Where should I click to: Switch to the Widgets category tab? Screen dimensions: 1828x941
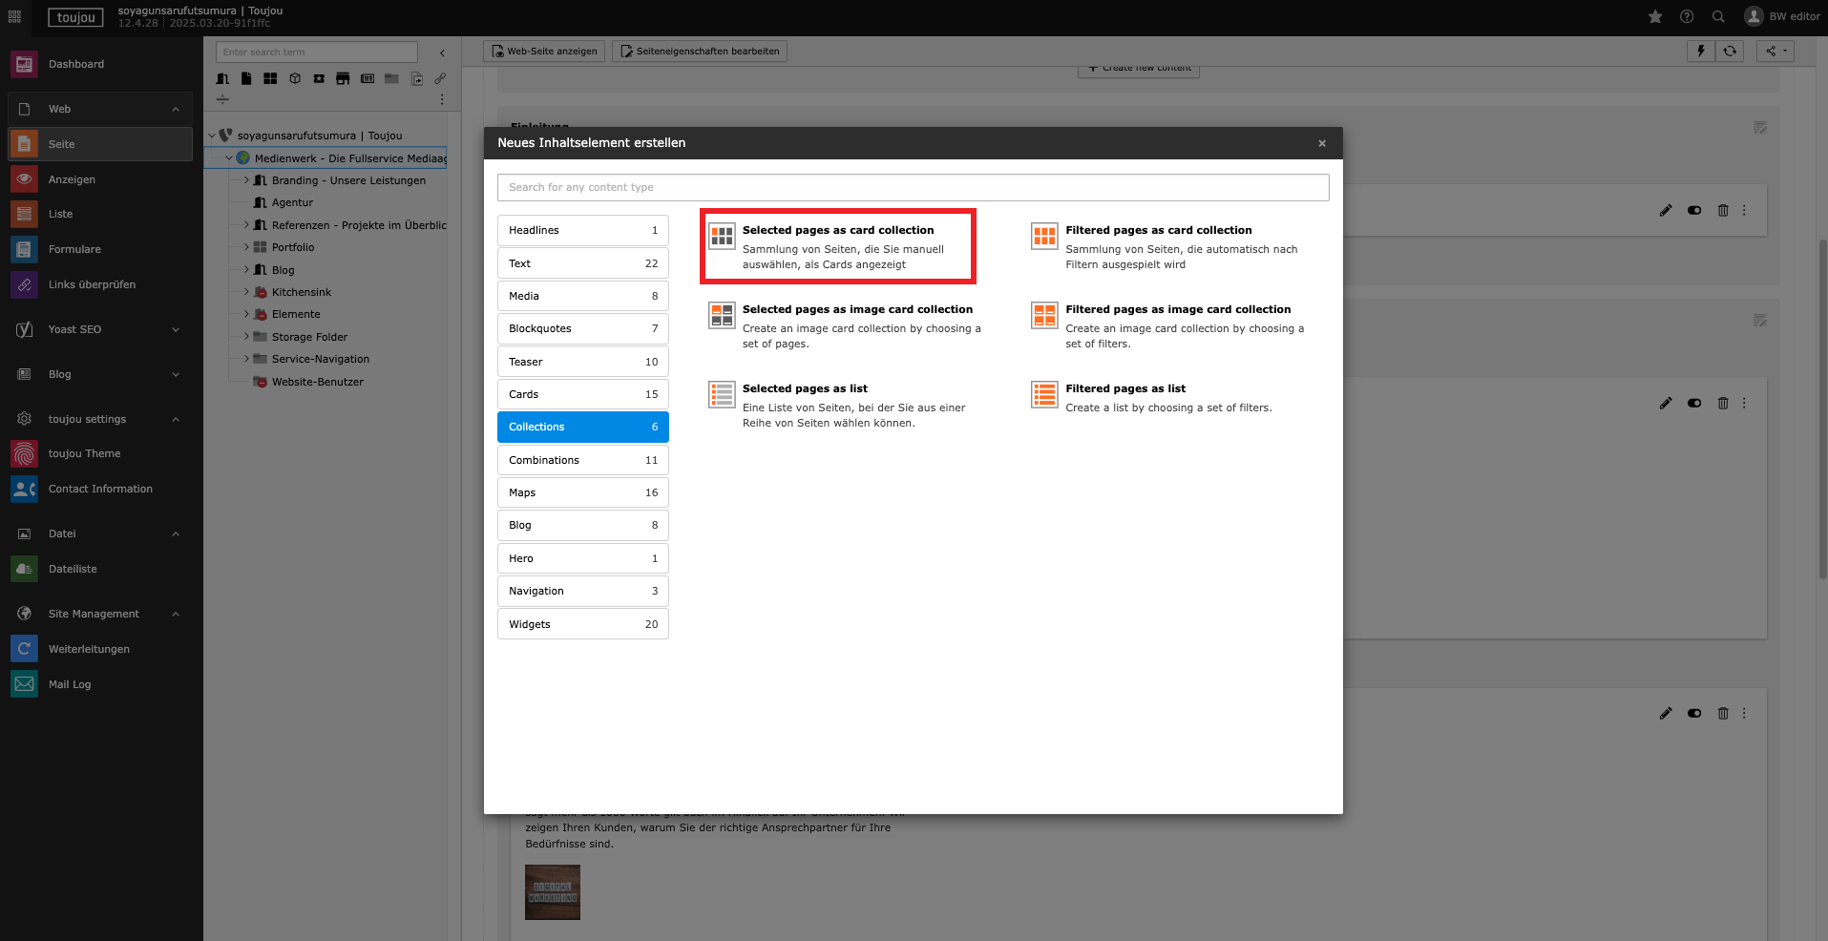(x=582, y=624)
